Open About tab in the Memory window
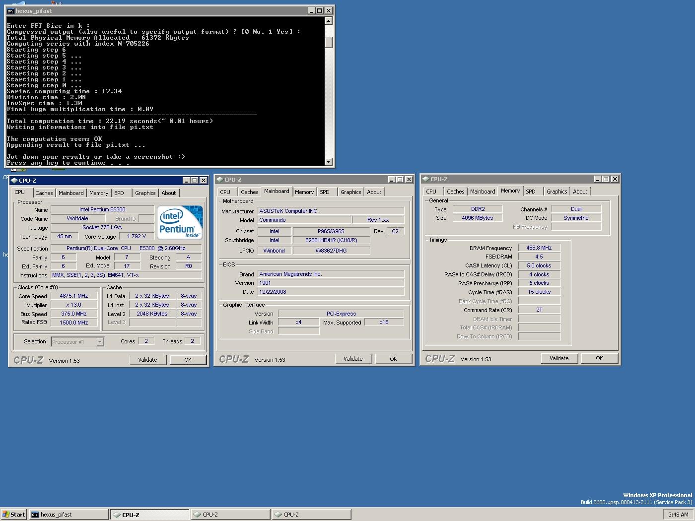 click(x=580, y=192)
